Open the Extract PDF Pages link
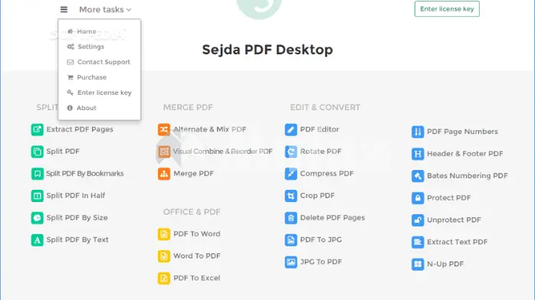The width and height of the screenshot is (535, 300). (80, 129)
